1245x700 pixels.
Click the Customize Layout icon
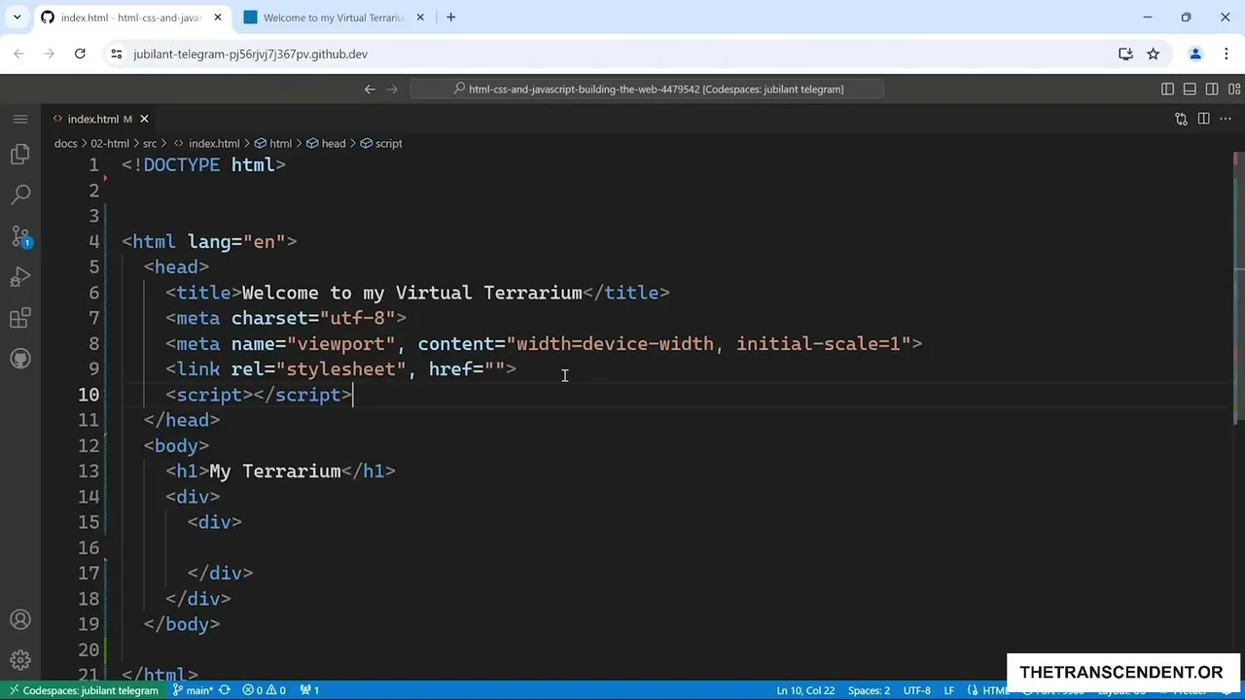[1234, 88]
